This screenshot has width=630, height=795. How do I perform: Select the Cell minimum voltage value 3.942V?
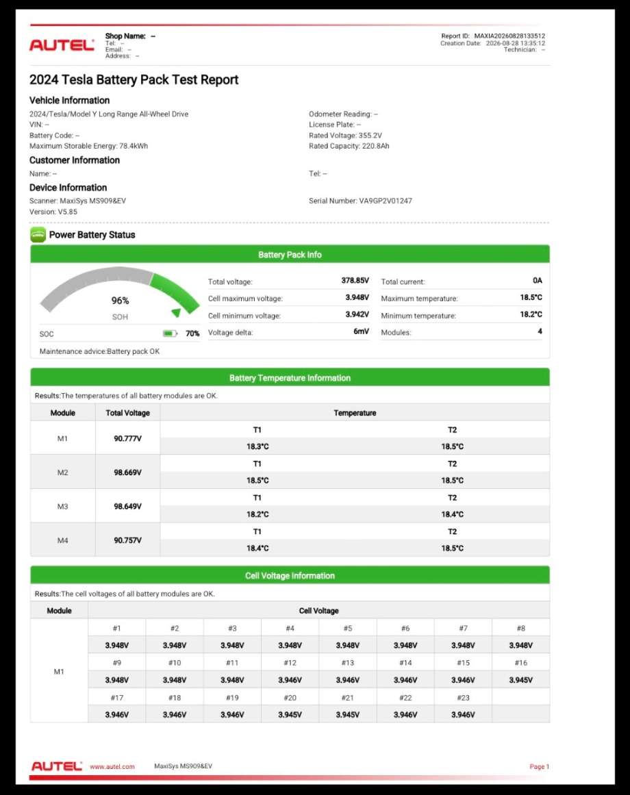click(x=357, y=314)
